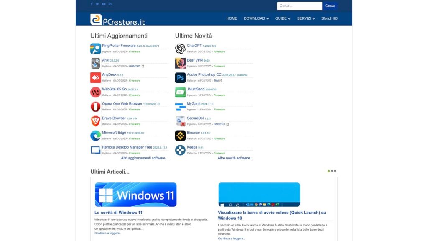Open the WebSite X5 Go link
The height and width of the screenshot is (241, 428).
coord(115,89)
